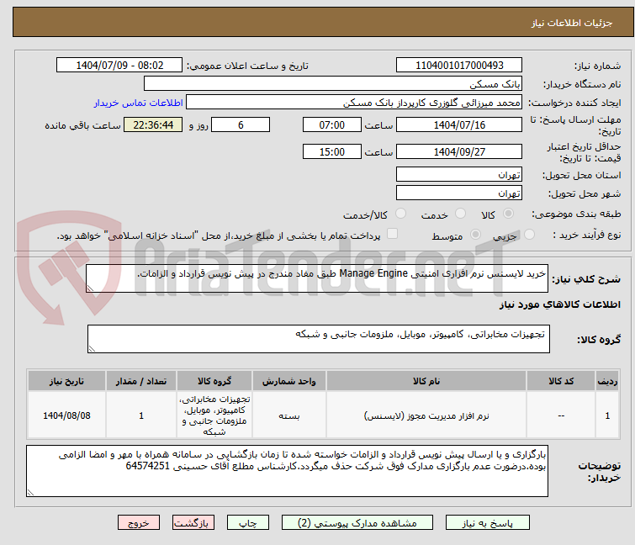Click the گروه کالا table column header
The height and width of the screenshot is (545, 635).
pyautogui.click(x=214, y=381)
